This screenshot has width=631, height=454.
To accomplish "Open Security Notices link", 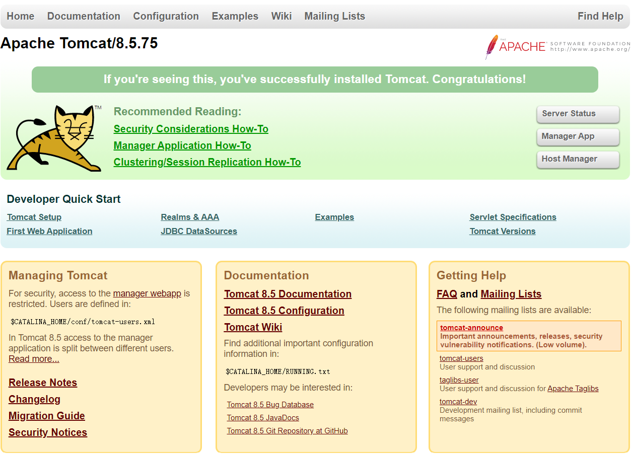I will tap(48, 432).
